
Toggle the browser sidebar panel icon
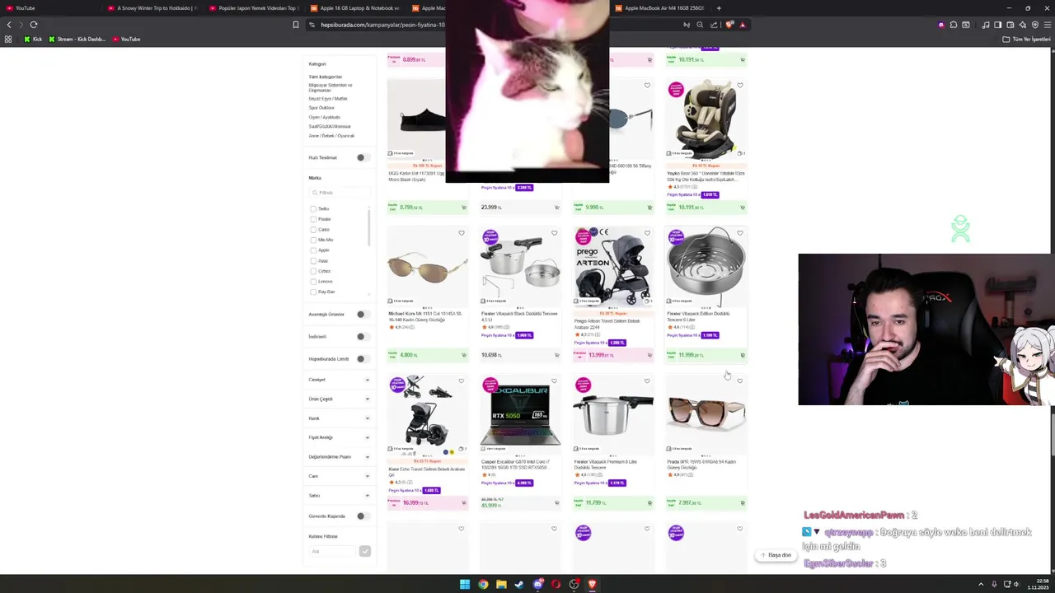[998, 25]
